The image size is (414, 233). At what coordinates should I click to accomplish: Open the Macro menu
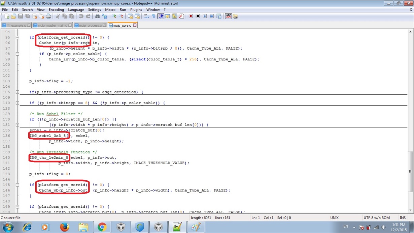pyautogui.click(x=110, y=10)
